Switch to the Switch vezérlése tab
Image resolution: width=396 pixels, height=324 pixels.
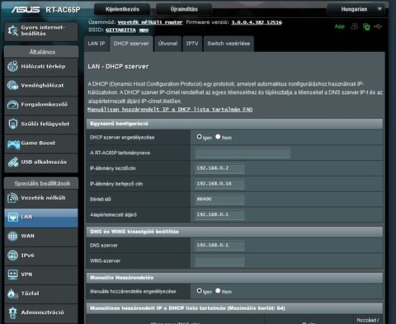coord(229,44)
